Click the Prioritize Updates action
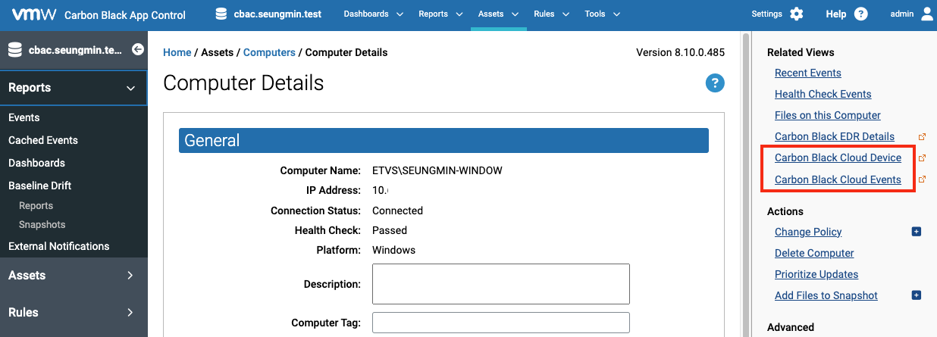This screenshot has height=337, width=937. pos(816,274)
